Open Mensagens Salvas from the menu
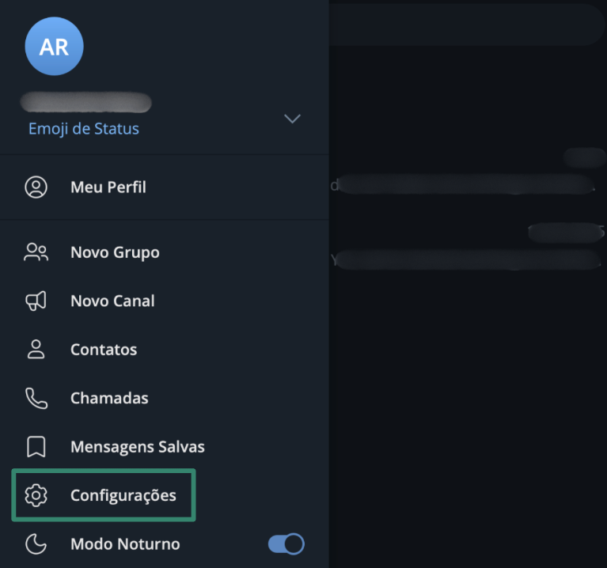The image size is (607, 568). click(x=138, y=447)
